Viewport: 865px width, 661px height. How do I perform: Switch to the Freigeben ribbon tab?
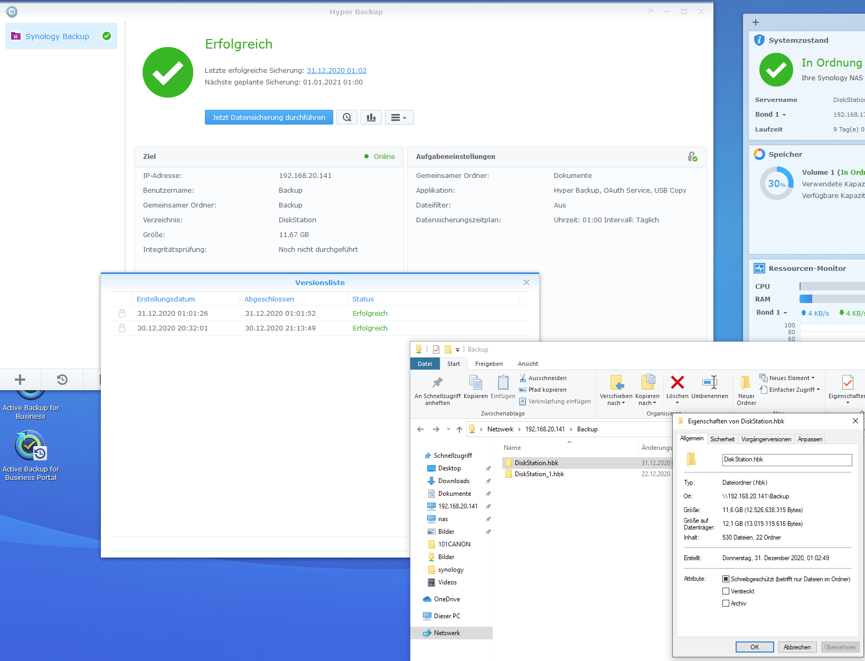489,364
